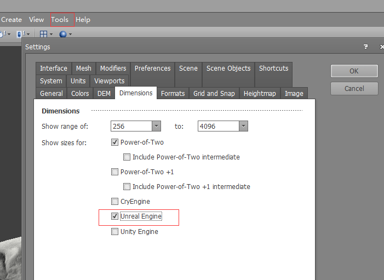Expand the range end dropdown showing 4096

pyautogui.click(x=243, y=126)
